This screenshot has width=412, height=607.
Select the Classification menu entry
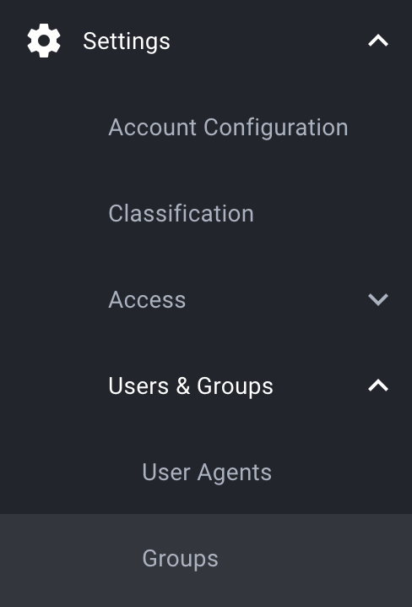pos(181,213)
